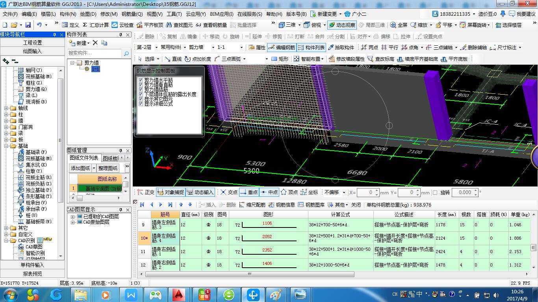Click the 搜索构件 search field

click(x=95, y=53)
